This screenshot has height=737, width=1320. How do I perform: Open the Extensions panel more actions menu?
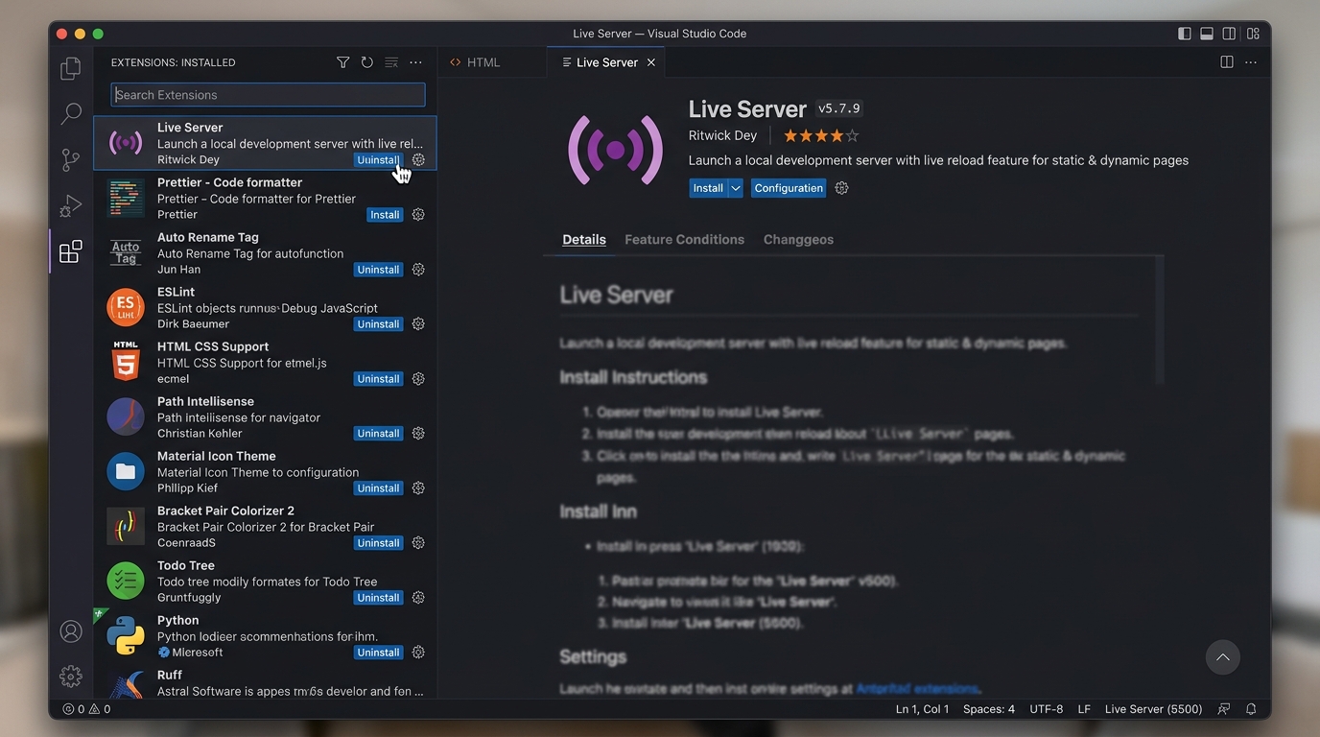point(415,62)
